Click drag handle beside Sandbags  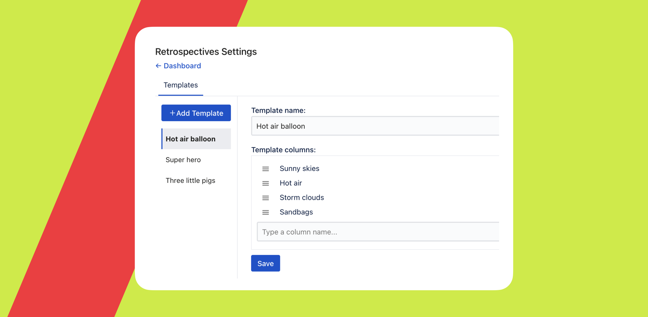(x=266, y=212)
